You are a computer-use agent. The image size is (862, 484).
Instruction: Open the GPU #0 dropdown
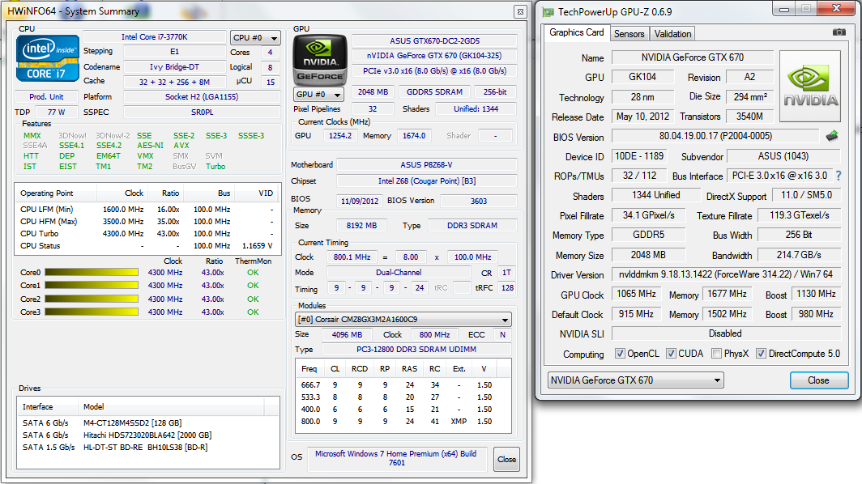(x=318, y=95)
